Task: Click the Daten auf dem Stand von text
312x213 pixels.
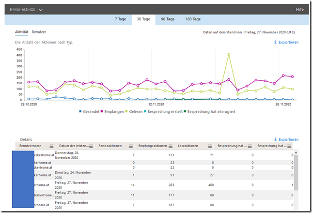Action: tap(249, 32)
